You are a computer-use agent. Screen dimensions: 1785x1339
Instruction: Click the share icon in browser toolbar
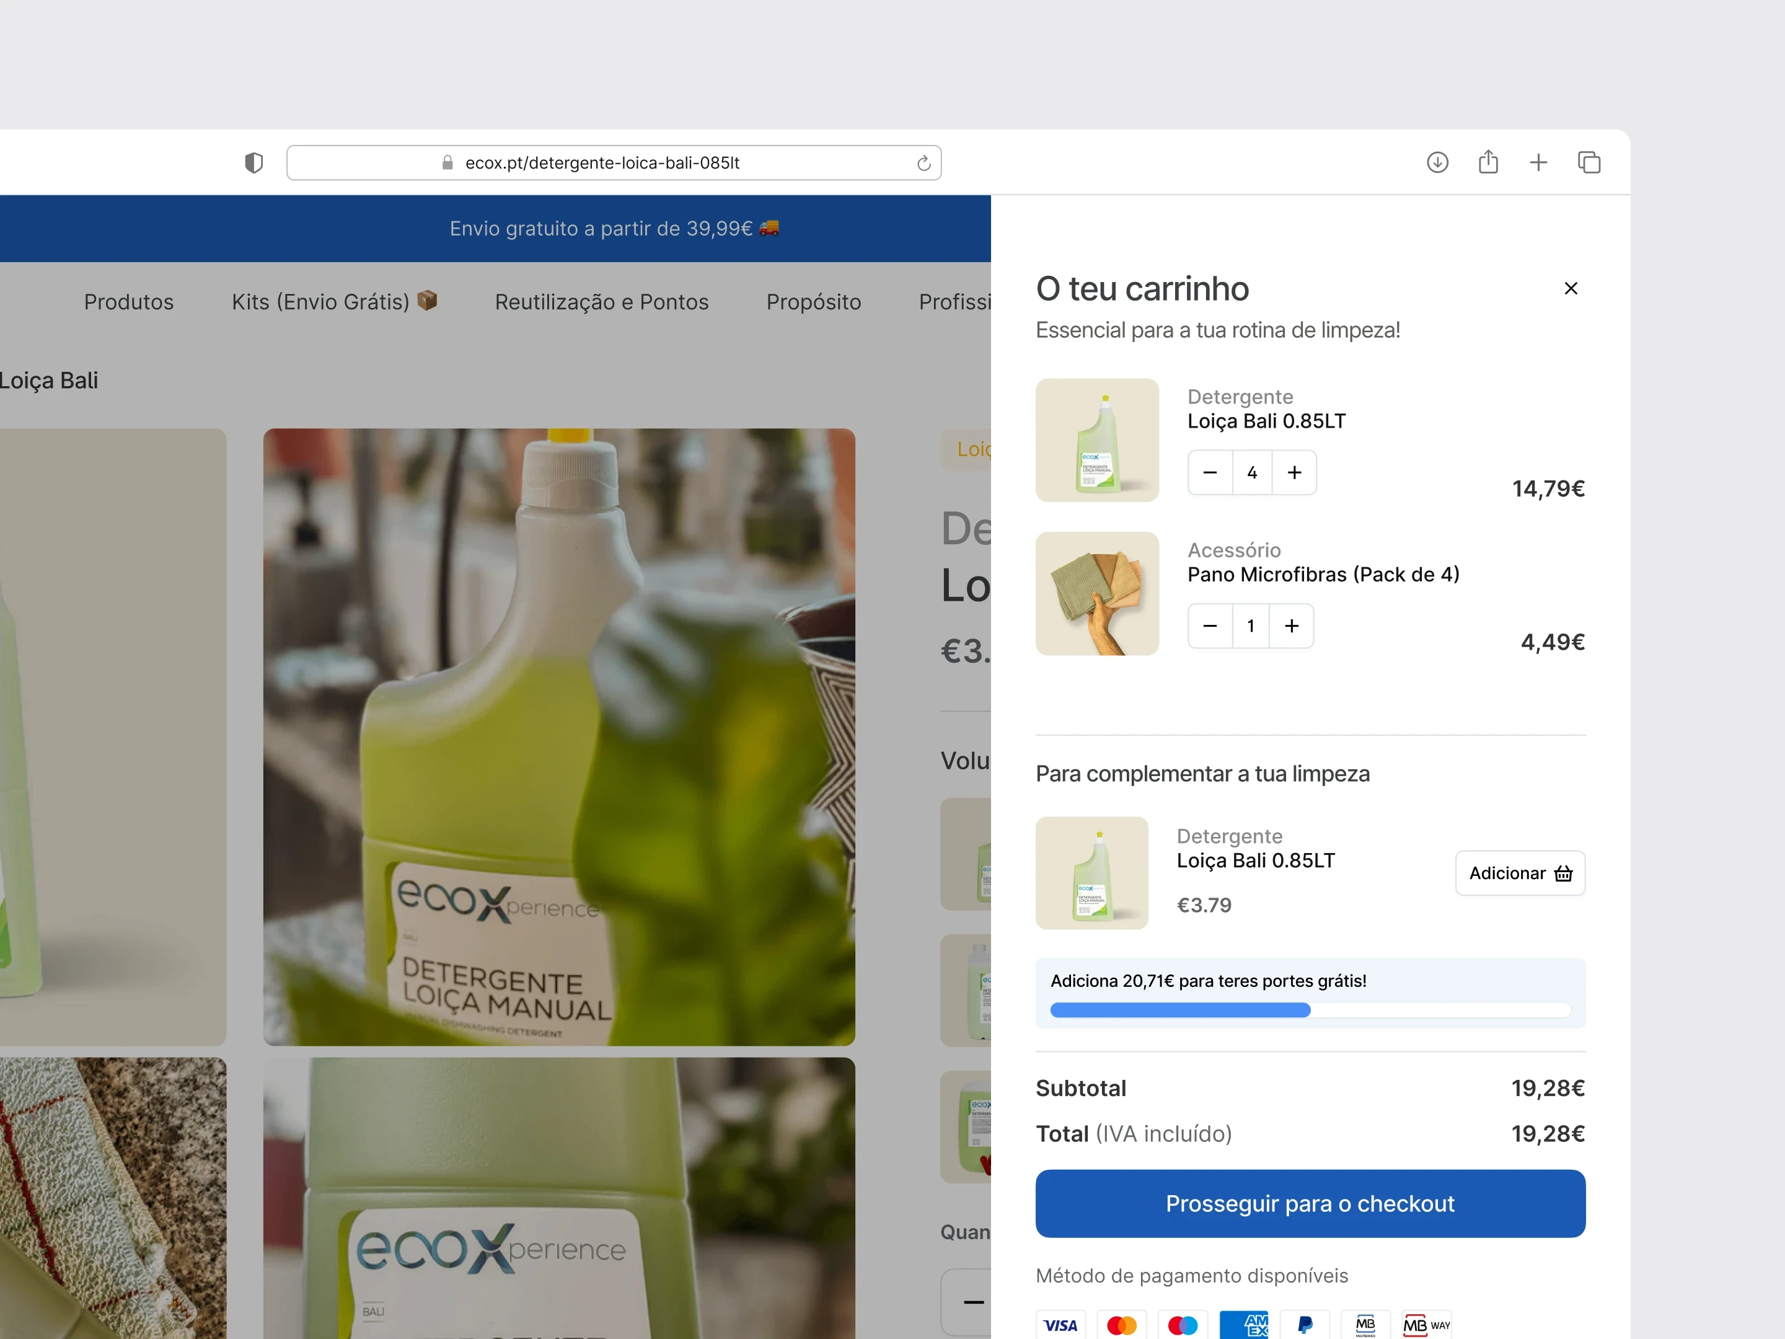click(1488, 162)
